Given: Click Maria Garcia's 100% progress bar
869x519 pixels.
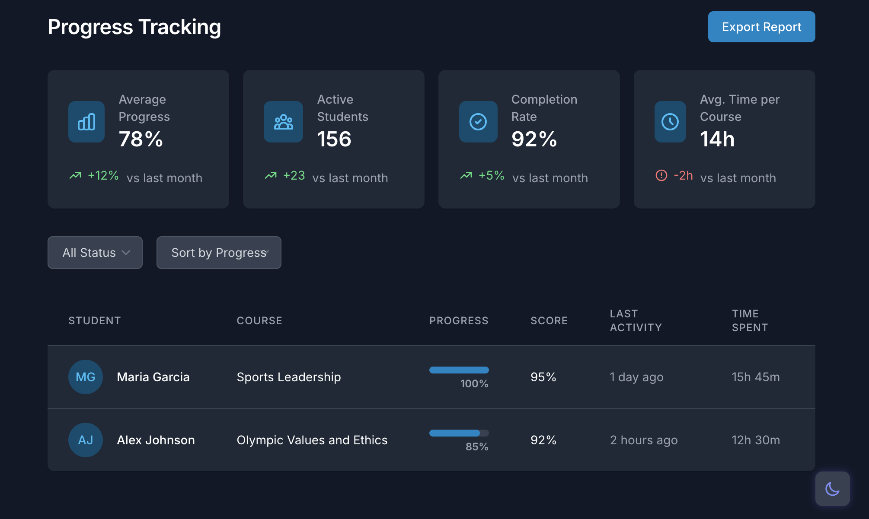Looking at the screenshot, I should pos(459,370).
